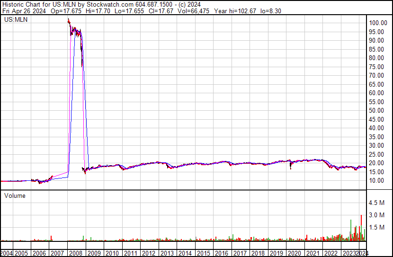Select the 2009 year on time axis
This screenshot has height=257, width=393.
click(94, 253)
